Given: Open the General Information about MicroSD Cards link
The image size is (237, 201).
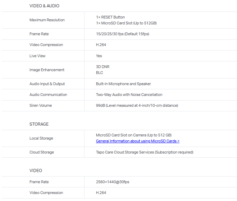Looking at the screenshot, I should 138,141.
